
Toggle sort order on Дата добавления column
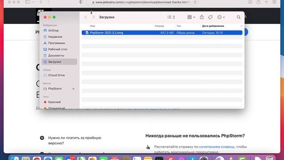(222, 26)
